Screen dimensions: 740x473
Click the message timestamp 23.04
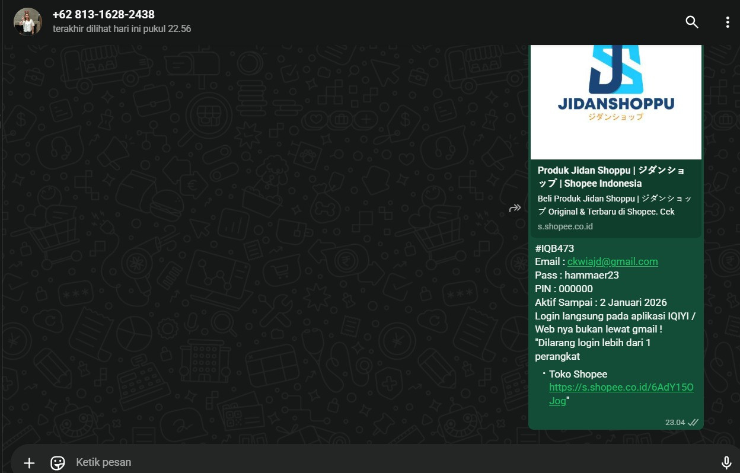click(x=675, y=422)
